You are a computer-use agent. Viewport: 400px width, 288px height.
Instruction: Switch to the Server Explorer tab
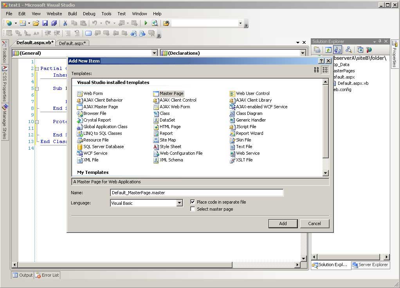point(371,265)
